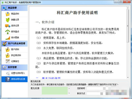Click the document scrollbar down arrow

click(128, 77)
